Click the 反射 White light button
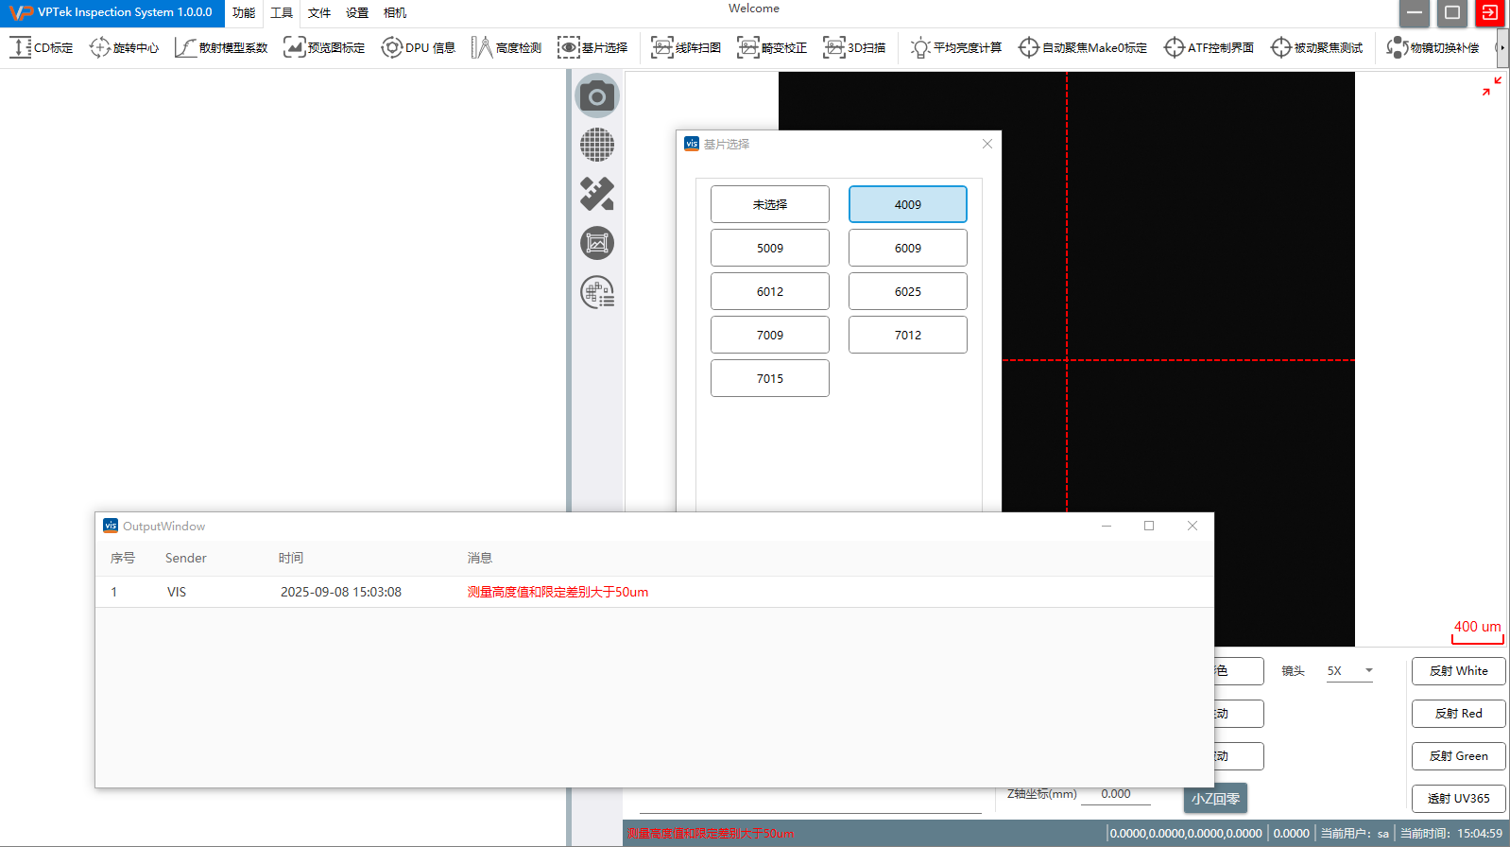 tap(1458, 671)
